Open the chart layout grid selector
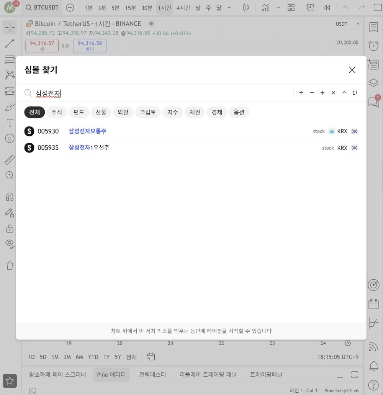This screenshot has height=395, width=383. pos(291,8)
